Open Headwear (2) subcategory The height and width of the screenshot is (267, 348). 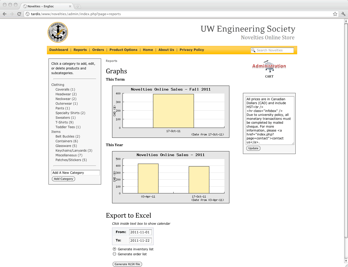click(66, 94)
